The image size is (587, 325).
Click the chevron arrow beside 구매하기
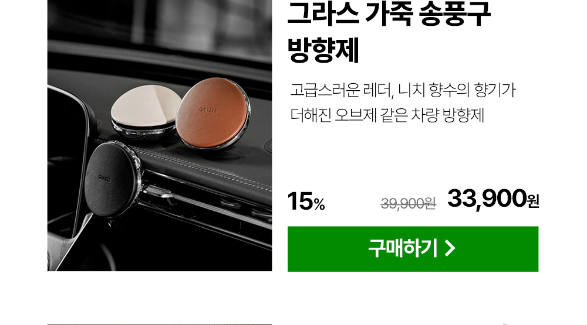(x=450, y=248)
